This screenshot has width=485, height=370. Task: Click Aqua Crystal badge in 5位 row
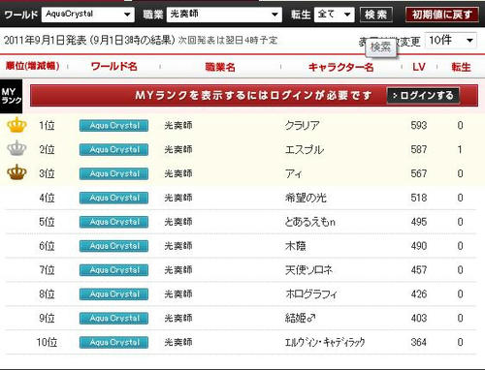113,222
